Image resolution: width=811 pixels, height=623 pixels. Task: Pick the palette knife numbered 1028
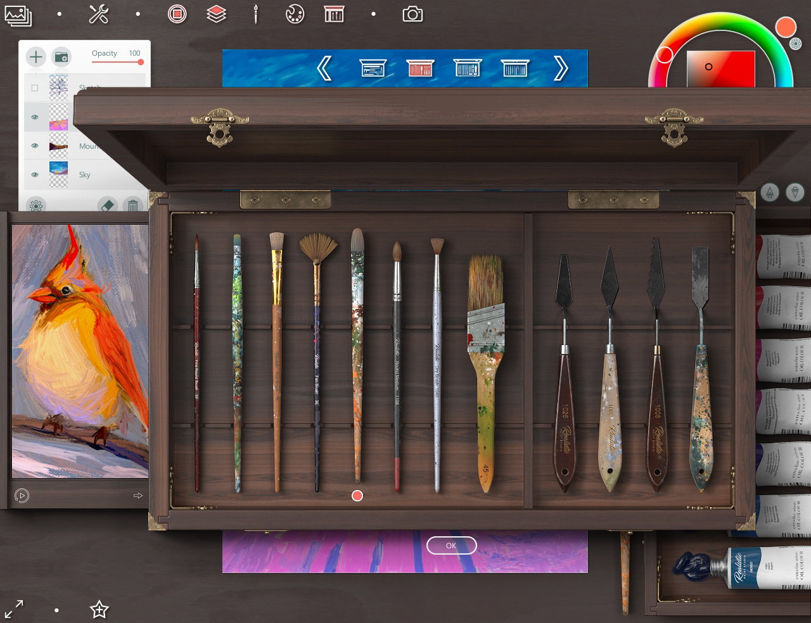coord(564,373)
